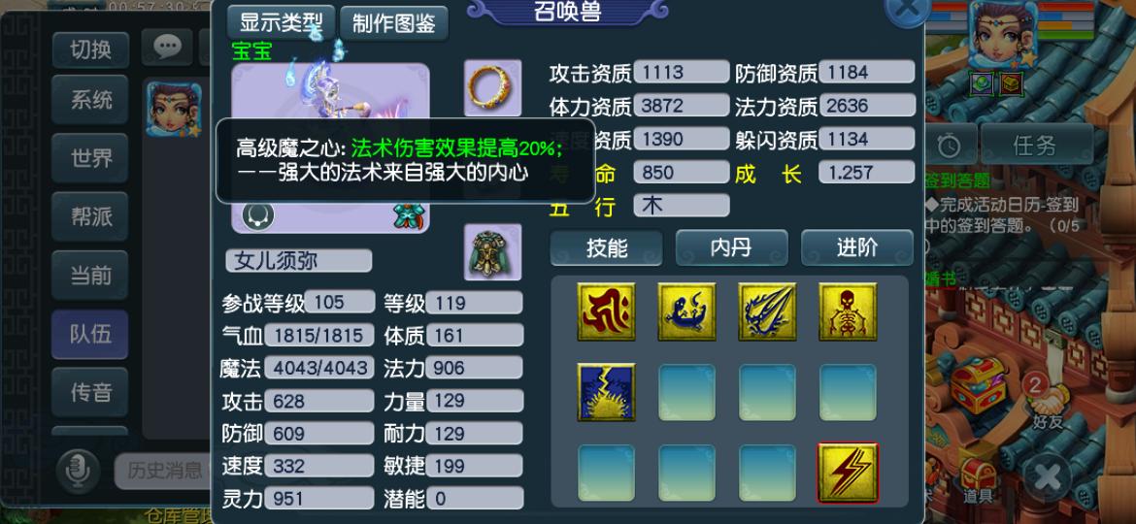
Task: Tap the microphone voice input icon
Action: [x=79, y=469]
